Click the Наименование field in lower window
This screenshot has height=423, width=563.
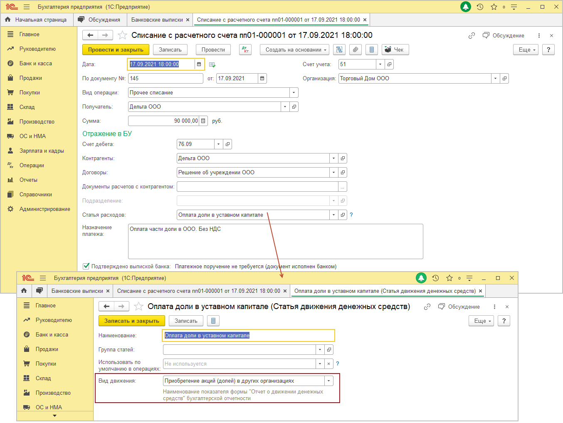(x=248, y=335)
